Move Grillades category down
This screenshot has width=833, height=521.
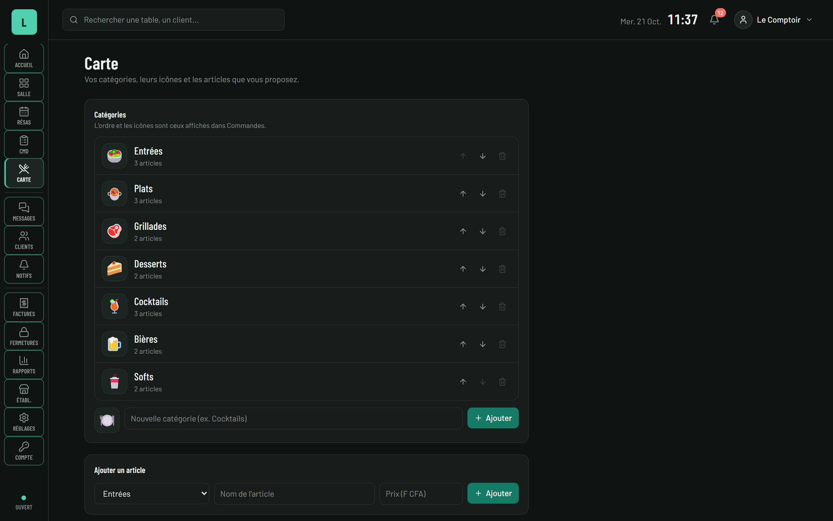point(482,231)
